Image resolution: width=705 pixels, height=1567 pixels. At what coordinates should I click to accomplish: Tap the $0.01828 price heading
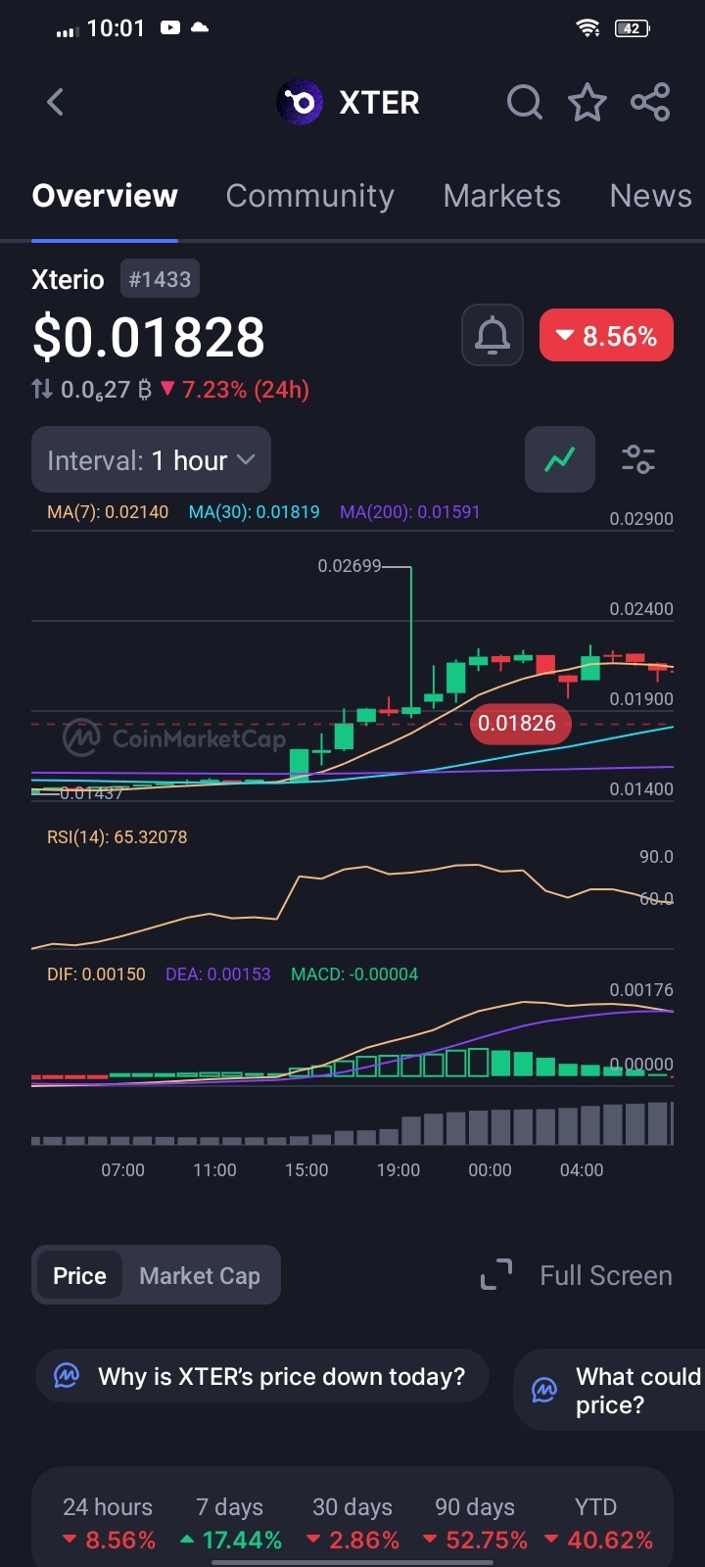tap(149, 337)
